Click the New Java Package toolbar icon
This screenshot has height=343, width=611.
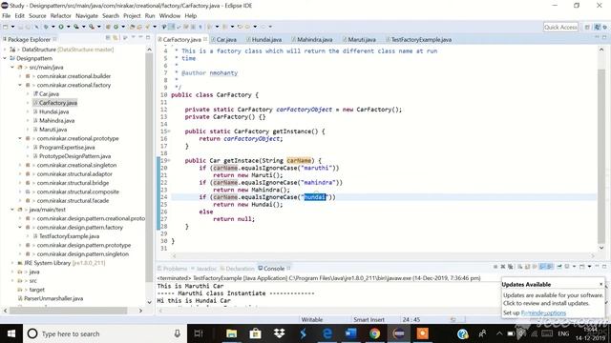(x=108, y=27)
